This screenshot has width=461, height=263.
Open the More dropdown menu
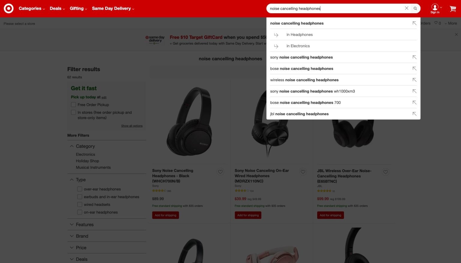click(x=451, y=23)
